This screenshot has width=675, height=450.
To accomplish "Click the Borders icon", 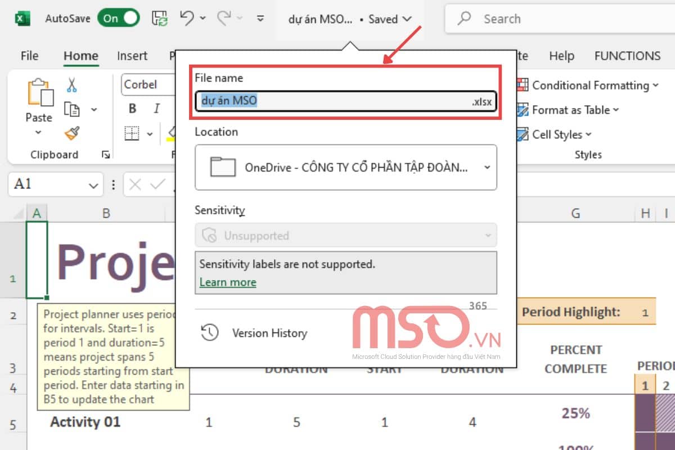I will click(x=132, y=133).
